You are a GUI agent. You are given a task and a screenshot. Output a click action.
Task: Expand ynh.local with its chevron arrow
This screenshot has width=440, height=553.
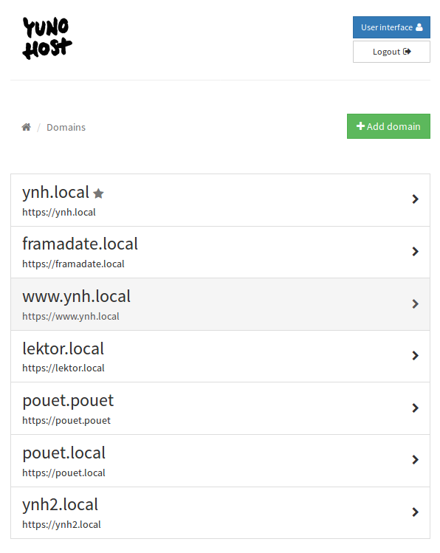416,199
